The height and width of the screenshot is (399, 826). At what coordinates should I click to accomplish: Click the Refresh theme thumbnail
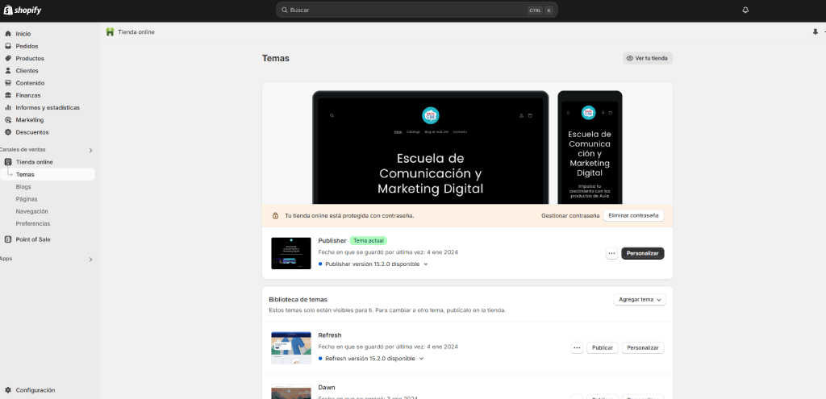[x=290, y=348]
